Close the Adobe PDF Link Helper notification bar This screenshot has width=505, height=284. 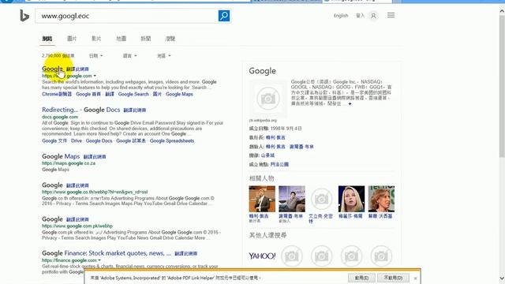(x=415, y=278)
